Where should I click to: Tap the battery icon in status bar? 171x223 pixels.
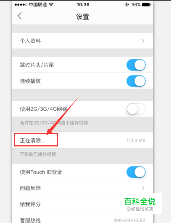click(146, 5)
